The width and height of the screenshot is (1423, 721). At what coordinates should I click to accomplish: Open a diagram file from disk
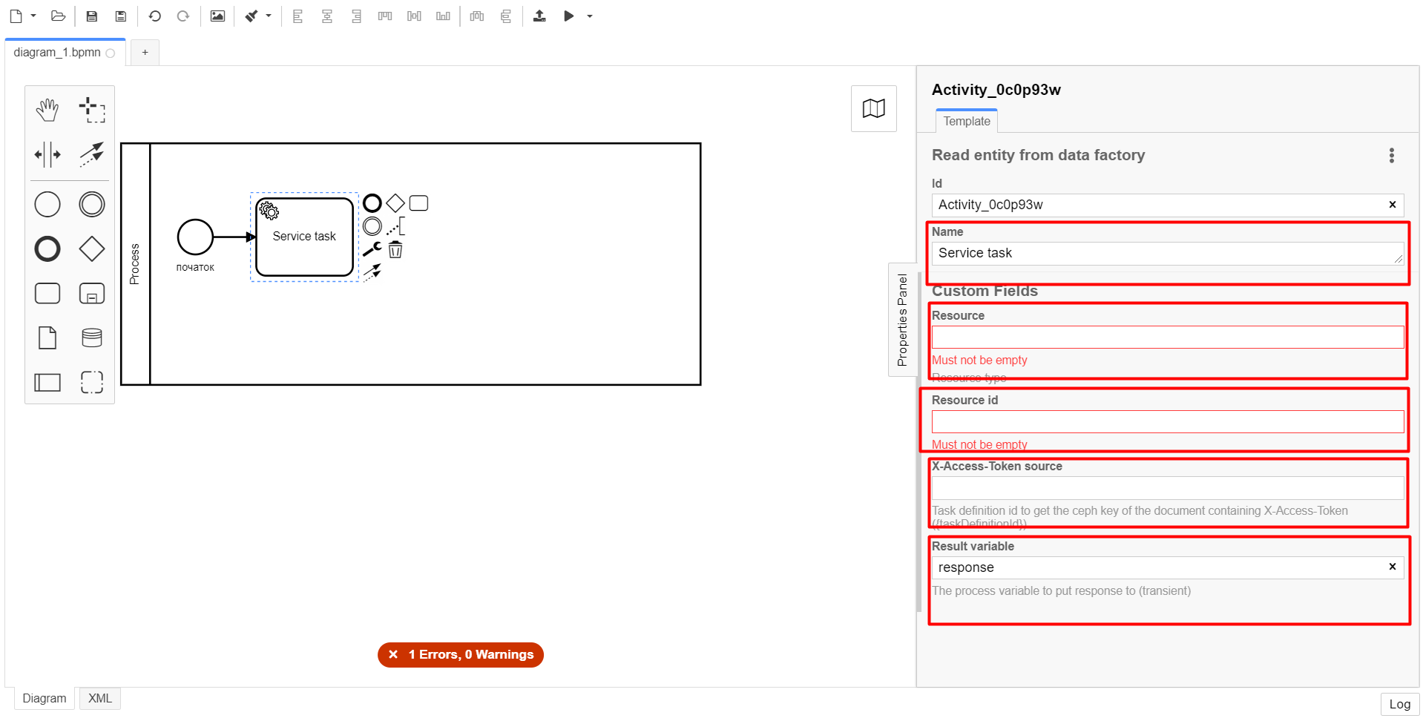(x=58, y=16)
